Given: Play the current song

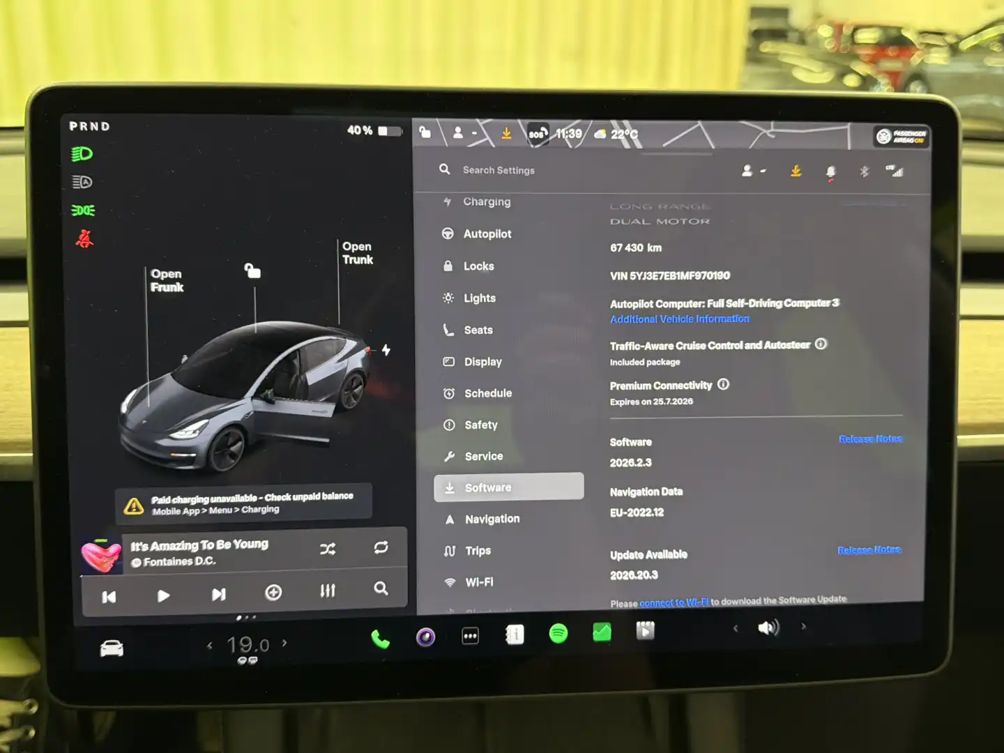Looking at the screenshot, I should pyautogui.click(x=163, y=595).
